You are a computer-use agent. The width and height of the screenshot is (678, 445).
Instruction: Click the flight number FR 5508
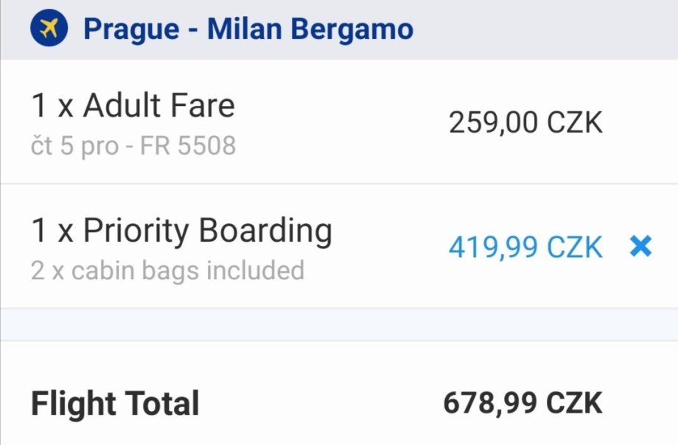coord(187,146)
